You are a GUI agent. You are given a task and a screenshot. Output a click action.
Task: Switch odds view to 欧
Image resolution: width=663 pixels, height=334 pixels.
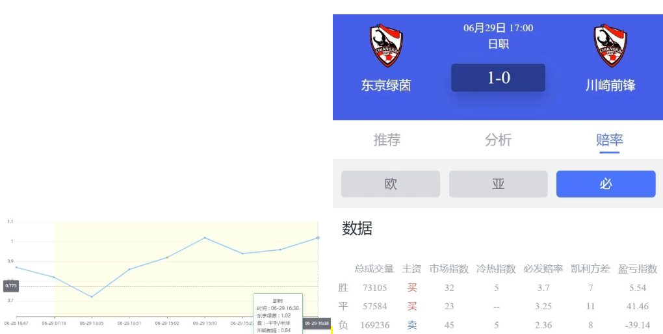click(391, 184)
